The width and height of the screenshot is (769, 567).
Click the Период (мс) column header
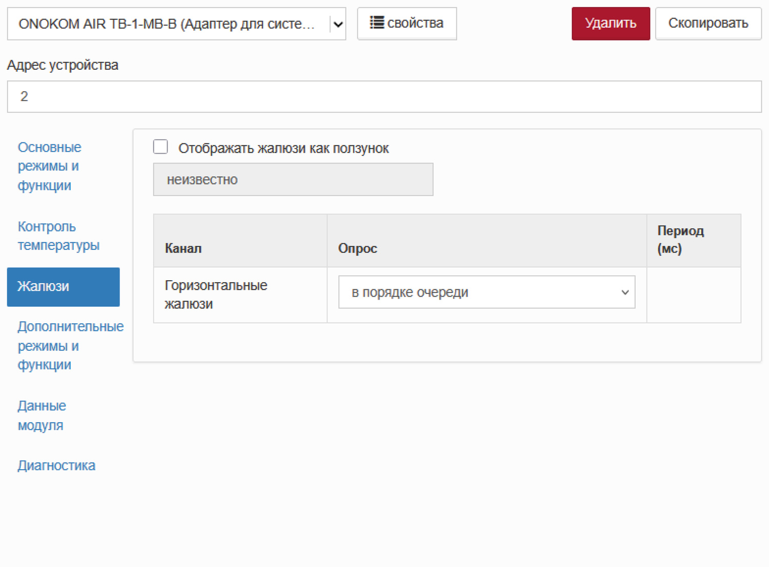[680, 240]
